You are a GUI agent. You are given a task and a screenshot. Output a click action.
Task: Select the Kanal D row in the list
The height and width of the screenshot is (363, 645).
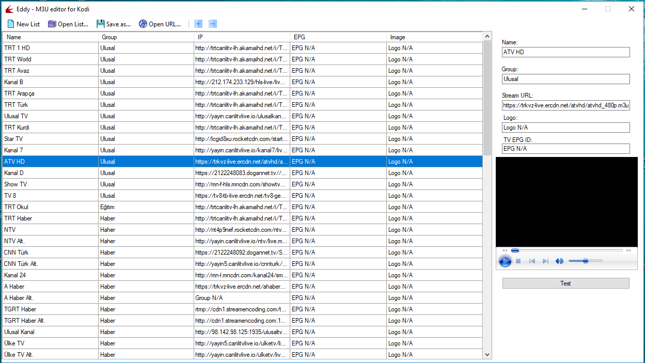point(50,173)
